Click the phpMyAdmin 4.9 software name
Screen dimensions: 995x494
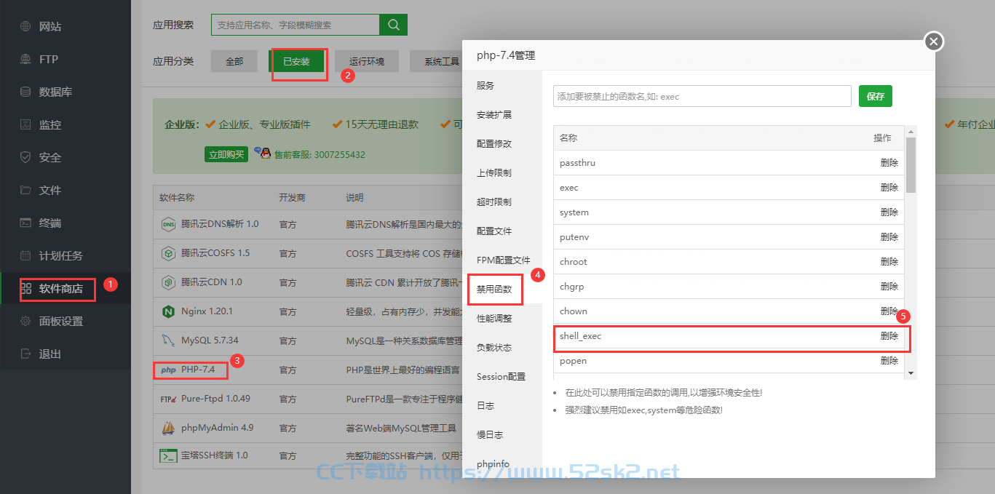pos(217,428)
